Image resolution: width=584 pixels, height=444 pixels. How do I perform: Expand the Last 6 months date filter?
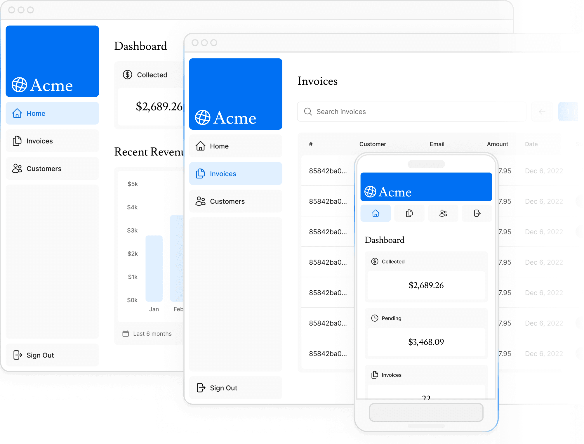click(x=147, y=334)
